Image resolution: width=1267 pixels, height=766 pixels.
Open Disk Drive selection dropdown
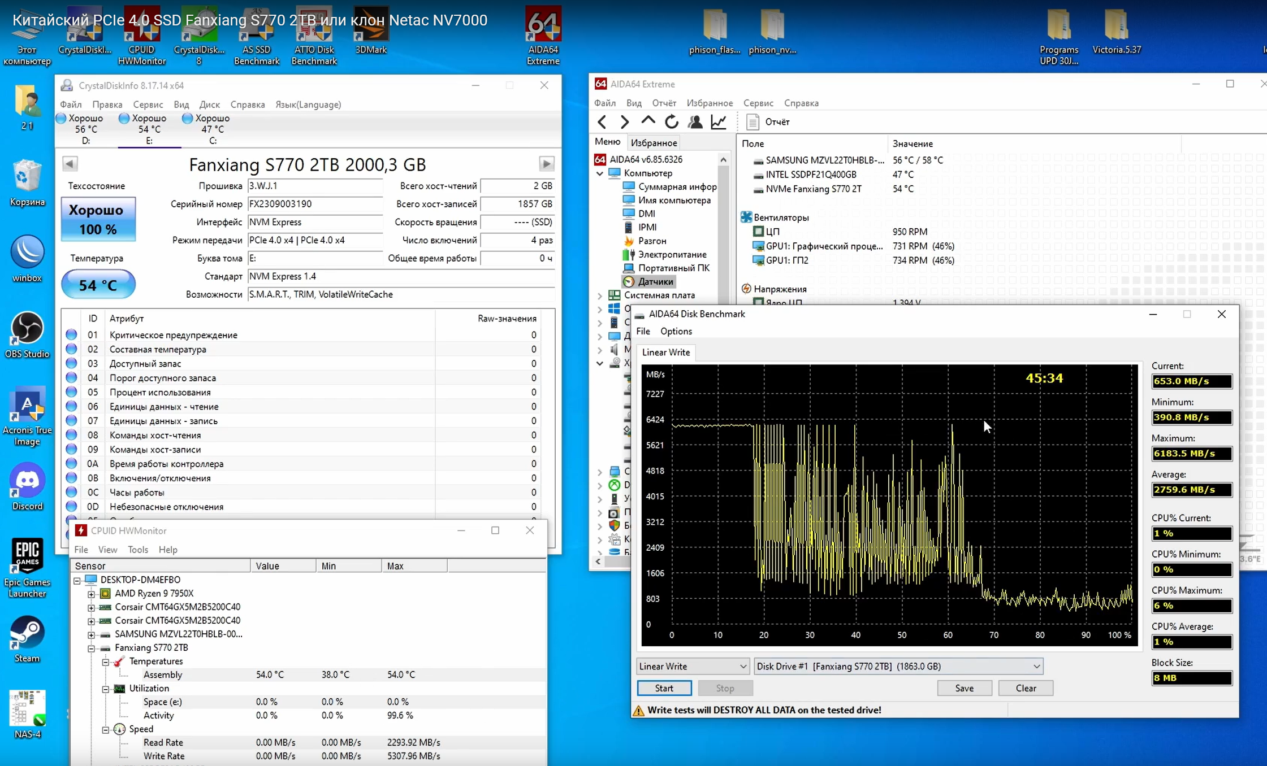(x=898, y=666)
